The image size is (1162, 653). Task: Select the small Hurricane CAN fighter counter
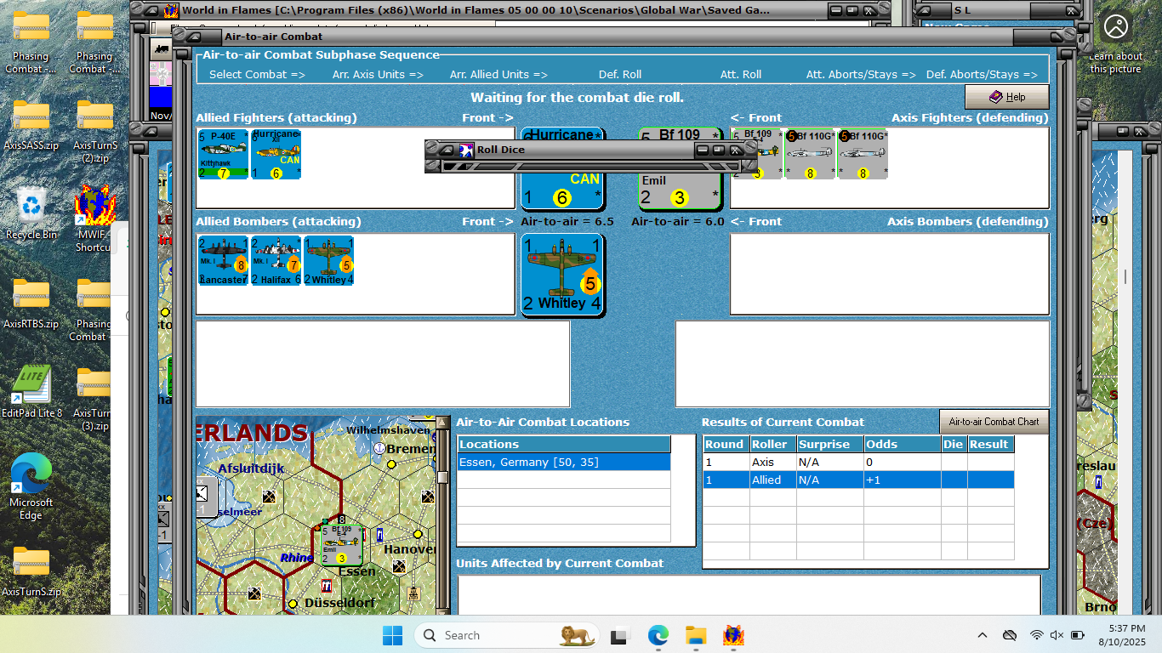pos(276,154)
